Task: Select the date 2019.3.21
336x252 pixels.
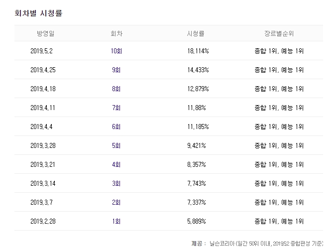Action: (43, 164)
